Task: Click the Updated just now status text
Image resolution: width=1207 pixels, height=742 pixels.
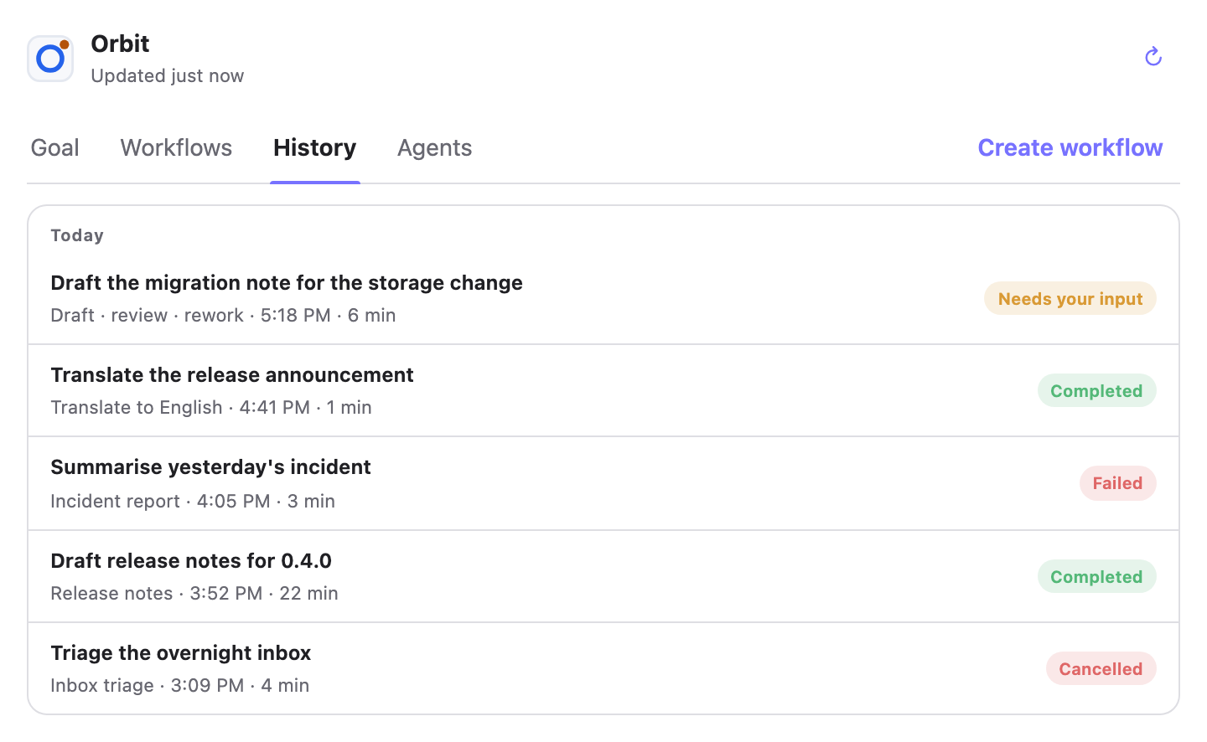Action: (168, 76)
